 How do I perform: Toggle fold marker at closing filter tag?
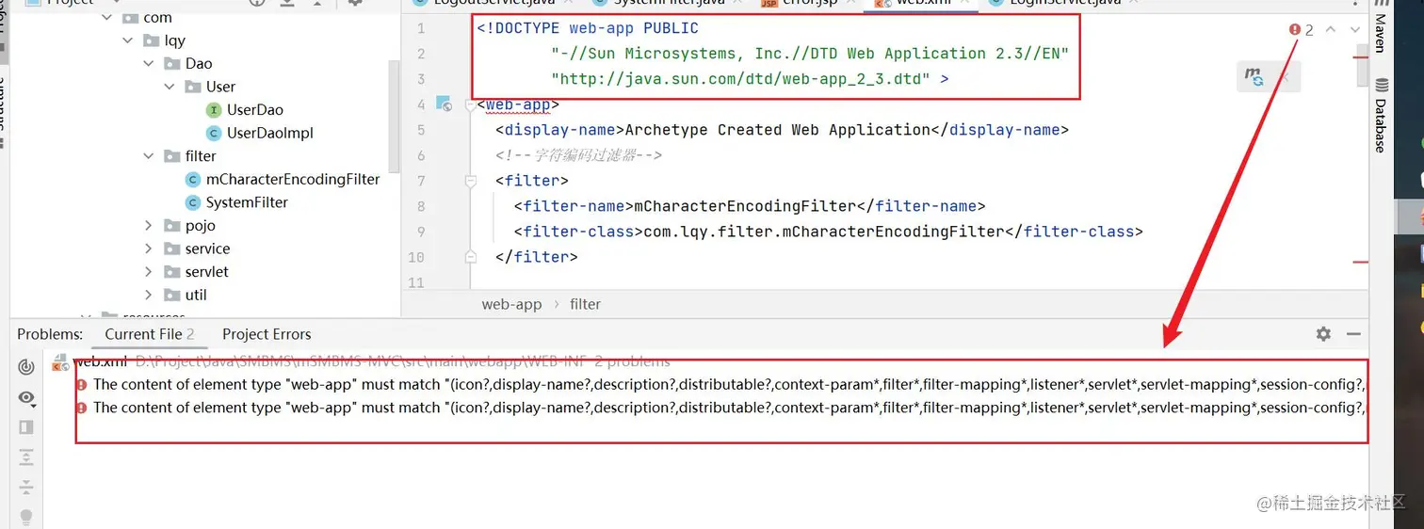471,256
